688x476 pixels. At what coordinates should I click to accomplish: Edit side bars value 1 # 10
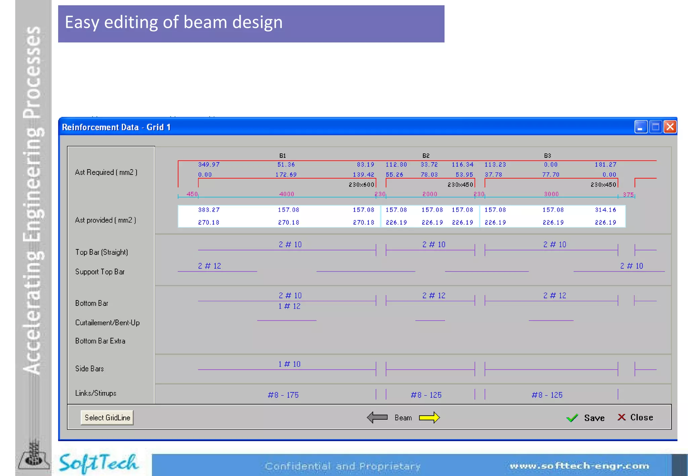tap(289, 364)
